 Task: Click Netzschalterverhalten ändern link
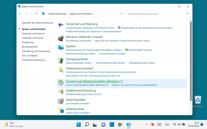110,63
